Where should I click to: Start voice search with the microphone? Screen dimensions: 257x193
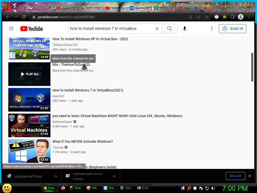(x=185, y=29)
